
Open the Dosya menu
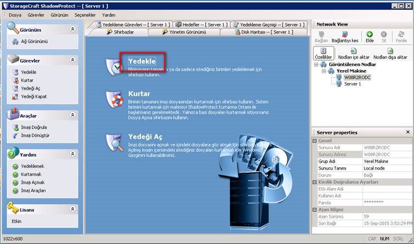[15, 15]
